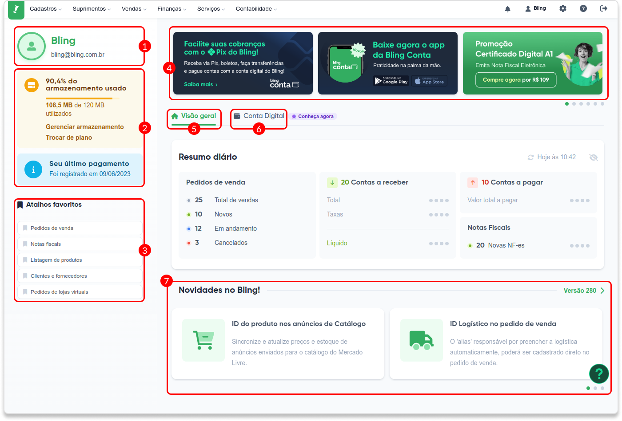Click the bookmark icon beside Notas fiscais
This screenshot has height=421, width=622.
coord(25,244)
